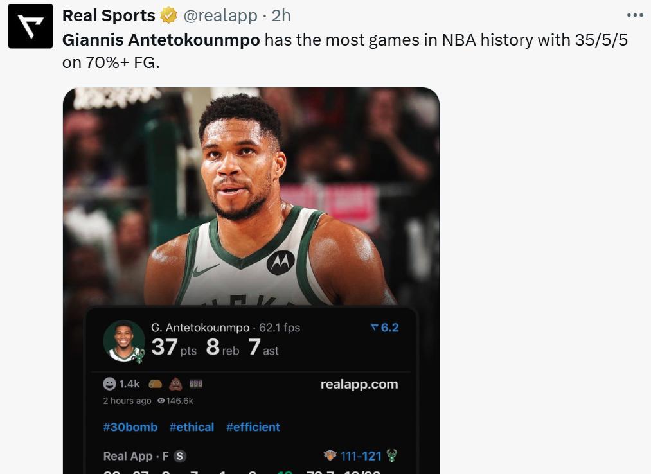Click Giannis's round headshot in stat card

pyautogui.click(x=123, y=340)
